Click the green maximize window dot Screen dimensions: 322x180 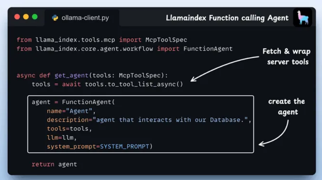pyautogui.click(x=35, y=17)
